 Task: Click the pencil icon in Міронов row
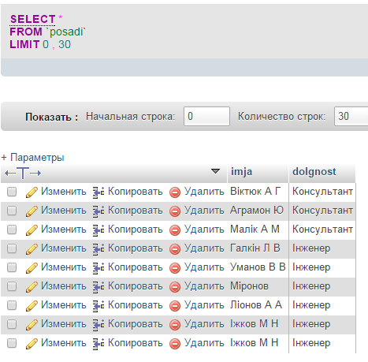[32, 287]
